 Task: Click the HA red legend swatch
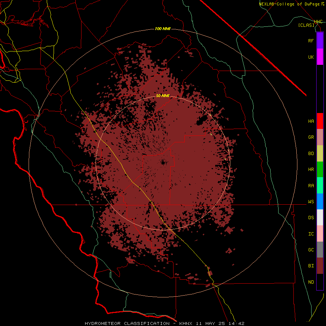click(x=320, y=121)
